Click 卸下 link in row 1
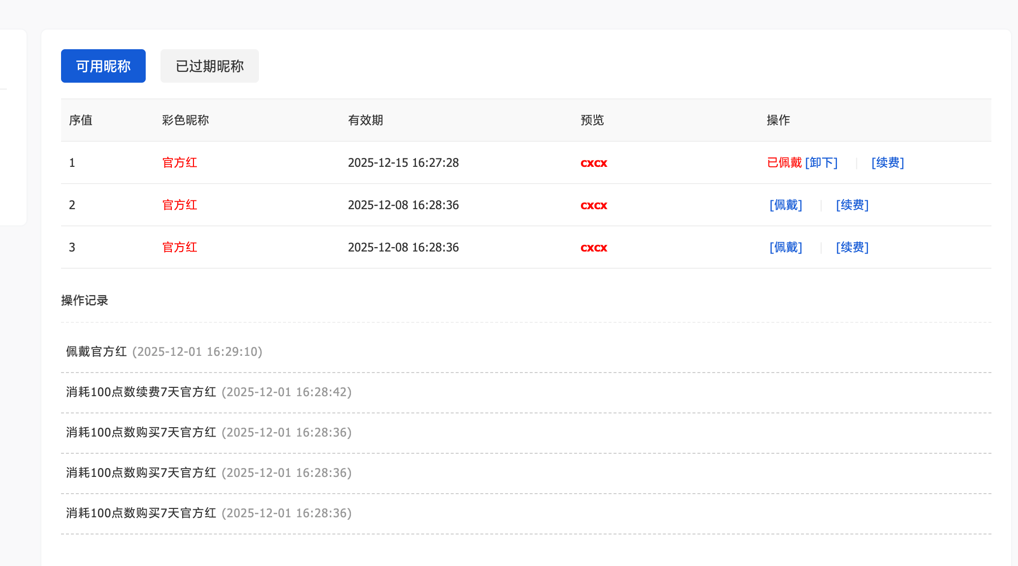1018x566 pixels. tap(821, 162)
